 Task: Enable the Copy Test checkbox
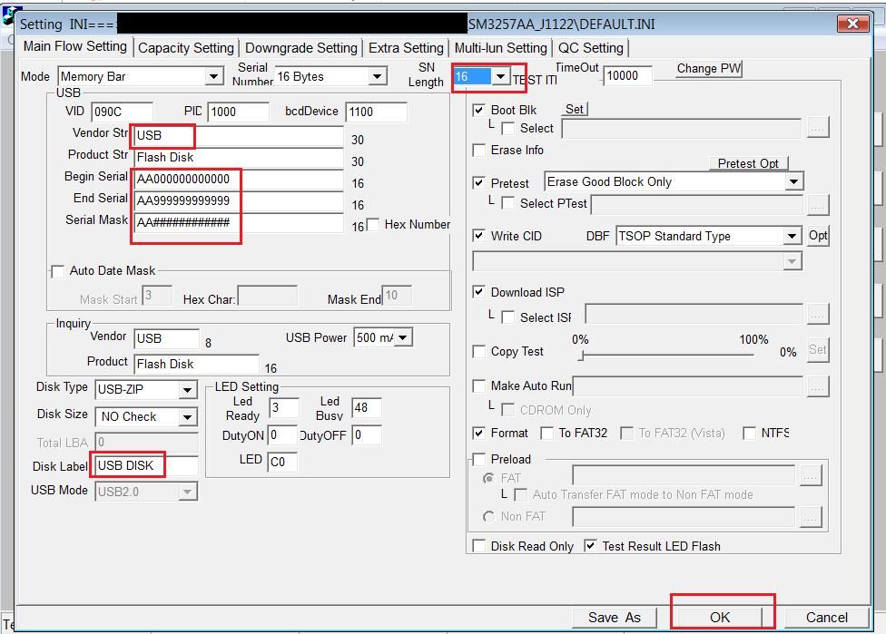pos(479,351)
